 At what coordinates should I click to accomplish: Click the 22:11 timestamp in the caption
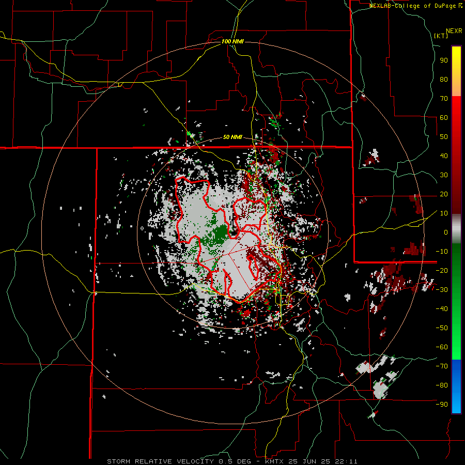(346, 461)
